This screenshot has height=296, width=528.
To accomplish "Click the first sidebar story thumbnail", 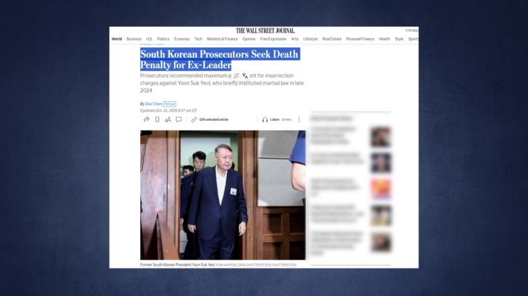I will click(380, 137).
